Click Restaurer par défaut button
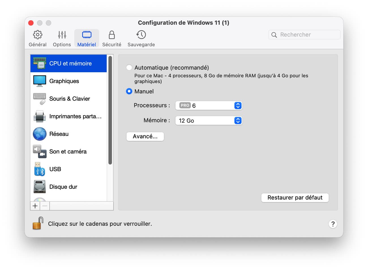This screenshot has width=368, height=270. [295, 198]
